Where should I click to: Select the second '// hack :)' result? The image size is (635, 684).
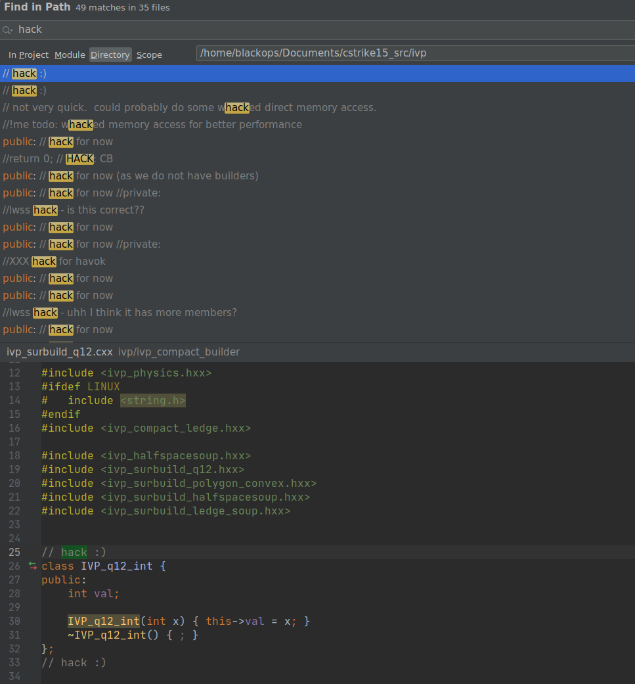(x=25, y=91)
